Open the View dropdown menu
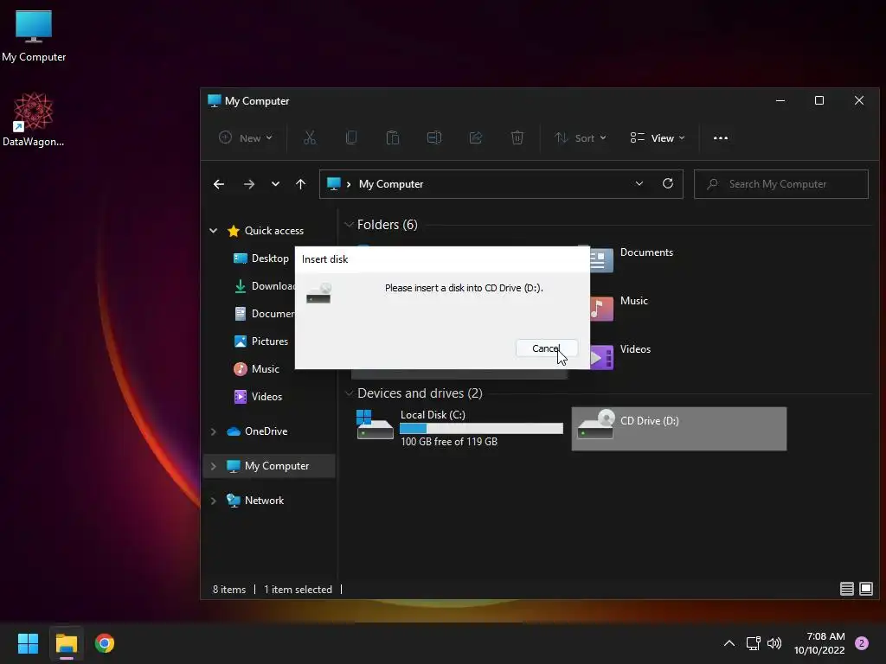Viewport: 886px width, 664px height. 658,137
